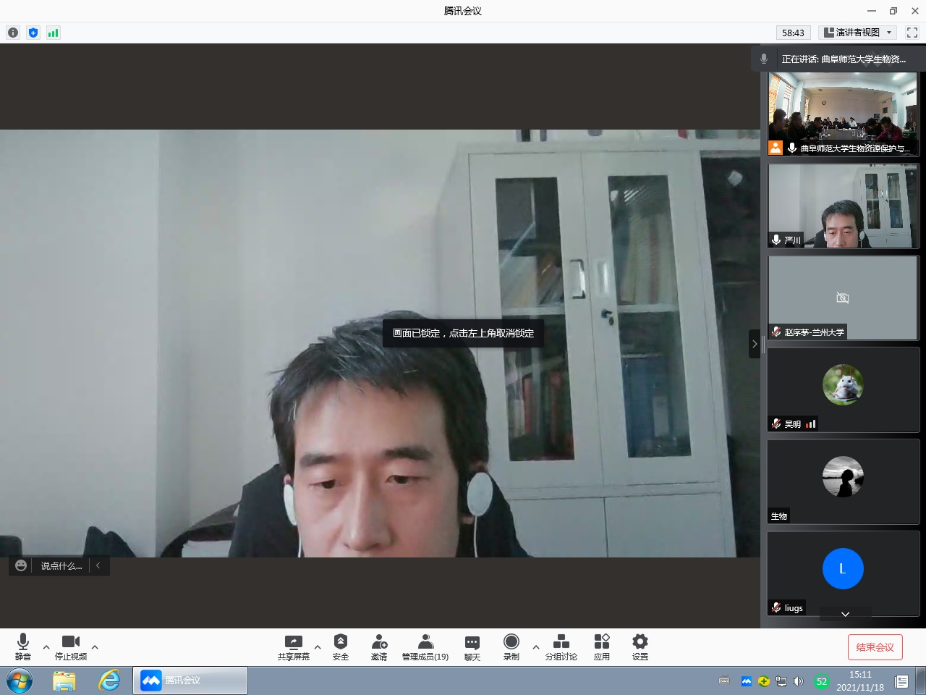Expand recording options arrow beside 录制
Screen dimensions: 926x695
click(535, 647)
